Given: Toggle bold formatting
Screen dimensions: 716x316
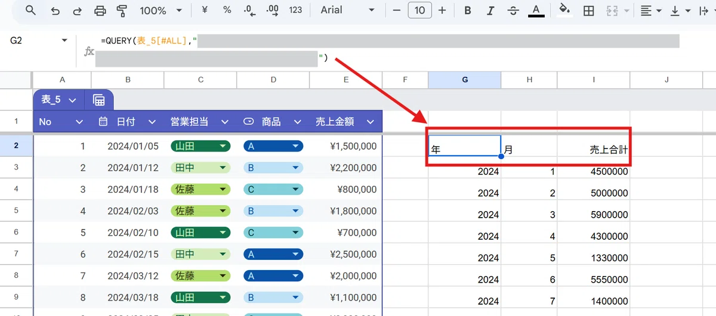Looking at the screenshot, I should click(x=468, y=10).
